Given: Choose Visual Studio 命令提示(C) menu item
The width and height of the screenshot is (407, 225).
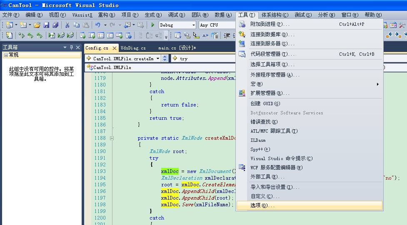Looking at the screenshot, I should [x=310, y=158].
